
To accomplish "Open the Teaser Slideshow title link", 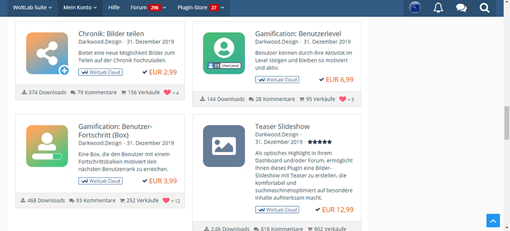I will [282, 126].
